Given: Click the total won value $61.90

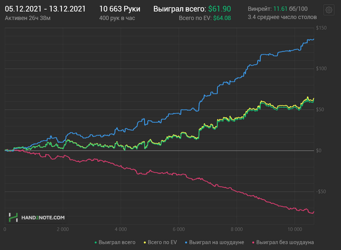Looking at the screenshot, I should click(x=219, y=9).
